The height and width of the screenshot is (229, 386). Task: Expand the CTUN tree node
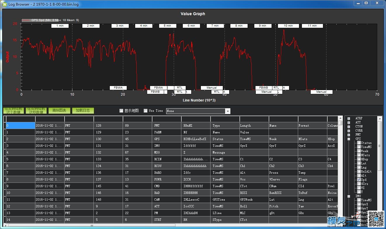[349, 127]
